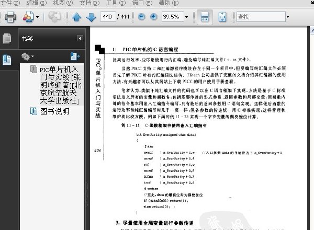This screenshot has height=230, width=314.
Task: Toggle the scrolling page fit-width mode button
Action: pyautogui.click(x=205, y=17)
